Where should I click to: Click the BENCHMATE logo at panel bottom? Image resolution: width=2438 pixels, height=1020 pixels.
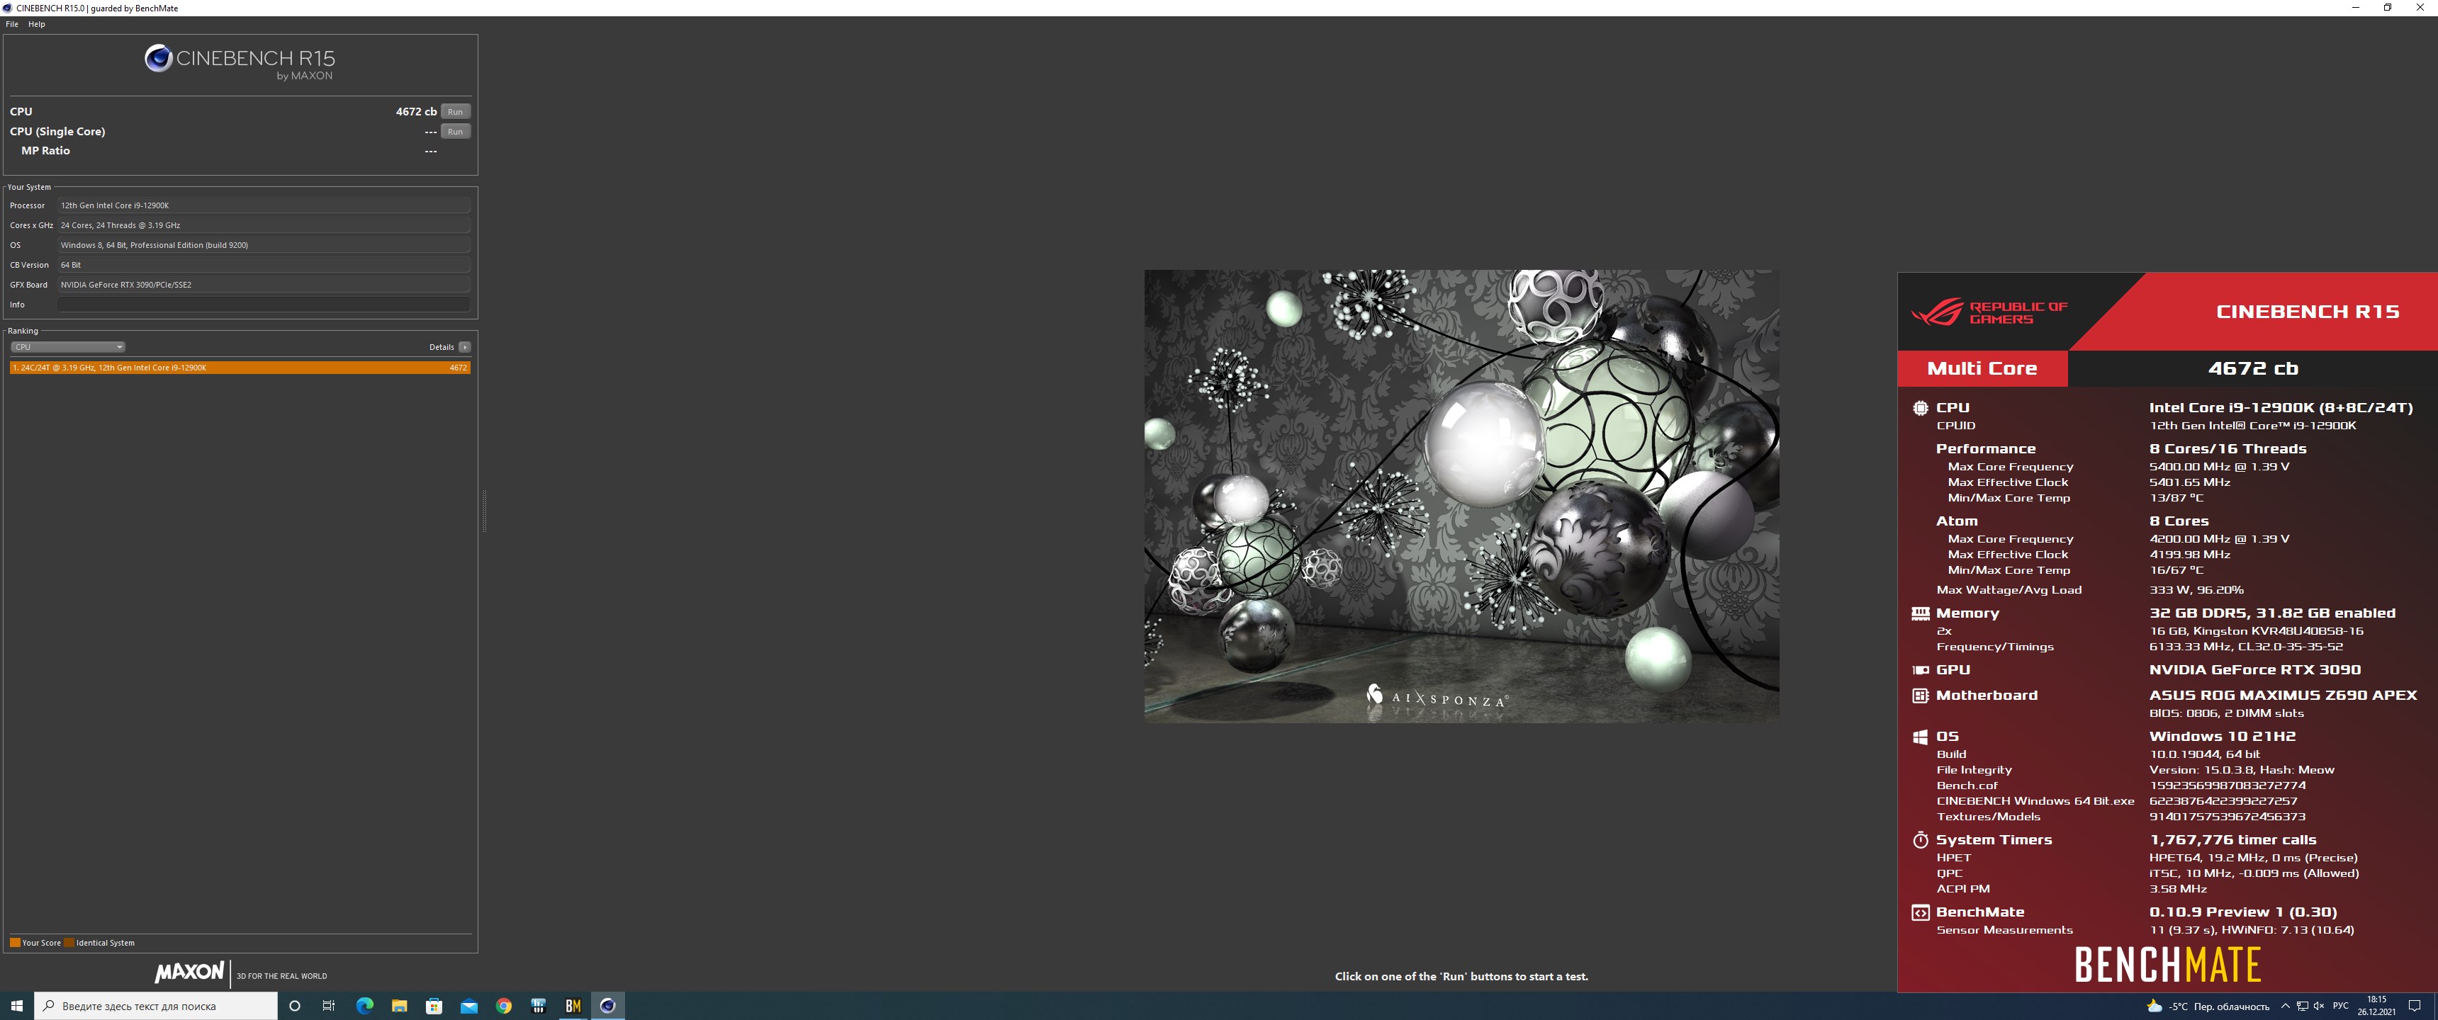pyautogui.click(x=2167, y=965)
